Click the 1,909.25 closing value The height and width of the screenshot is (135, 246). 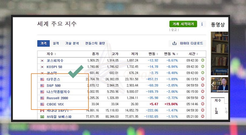coord(93,60)
